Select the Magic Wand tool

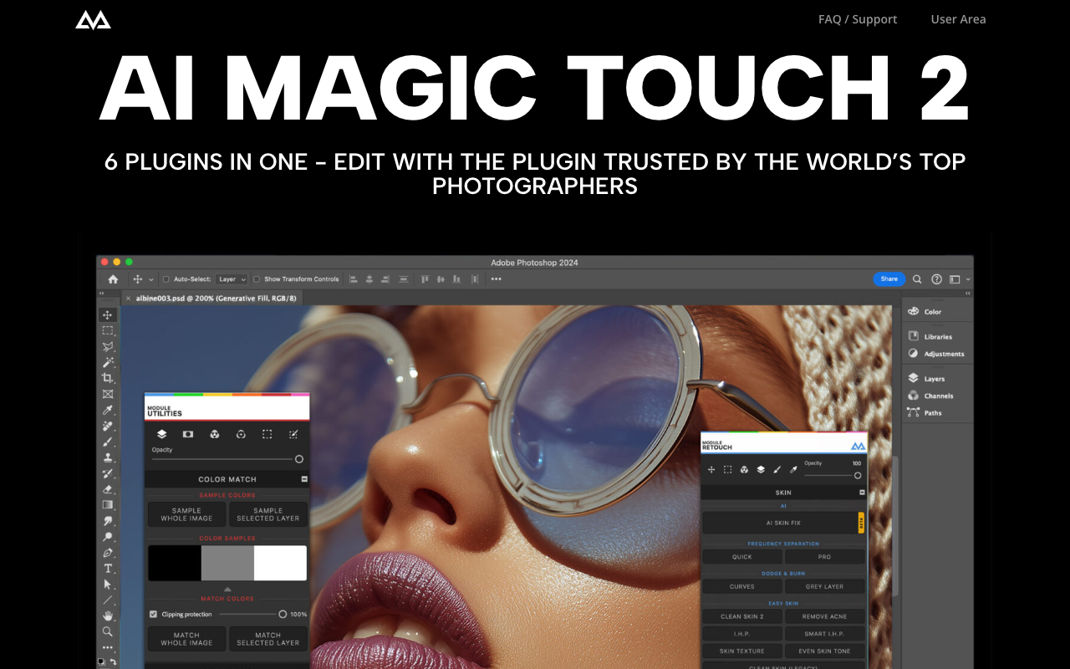[x=108, y=363]
